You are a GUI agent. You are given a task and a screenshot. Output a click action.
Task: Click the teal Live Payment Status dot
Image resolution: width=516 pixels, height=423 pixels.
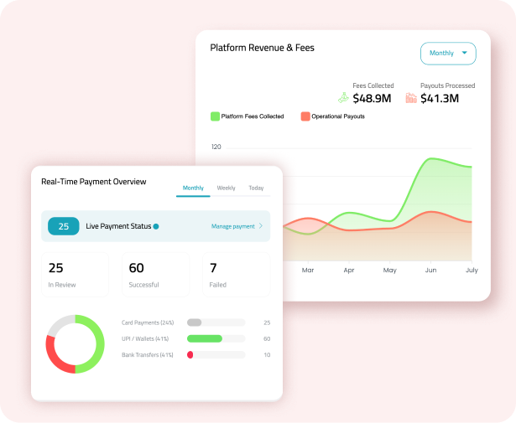156,226
